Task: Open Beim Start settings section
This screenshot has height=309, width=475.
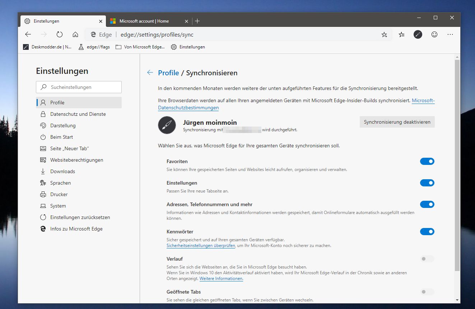Action: tap(79, 137)
